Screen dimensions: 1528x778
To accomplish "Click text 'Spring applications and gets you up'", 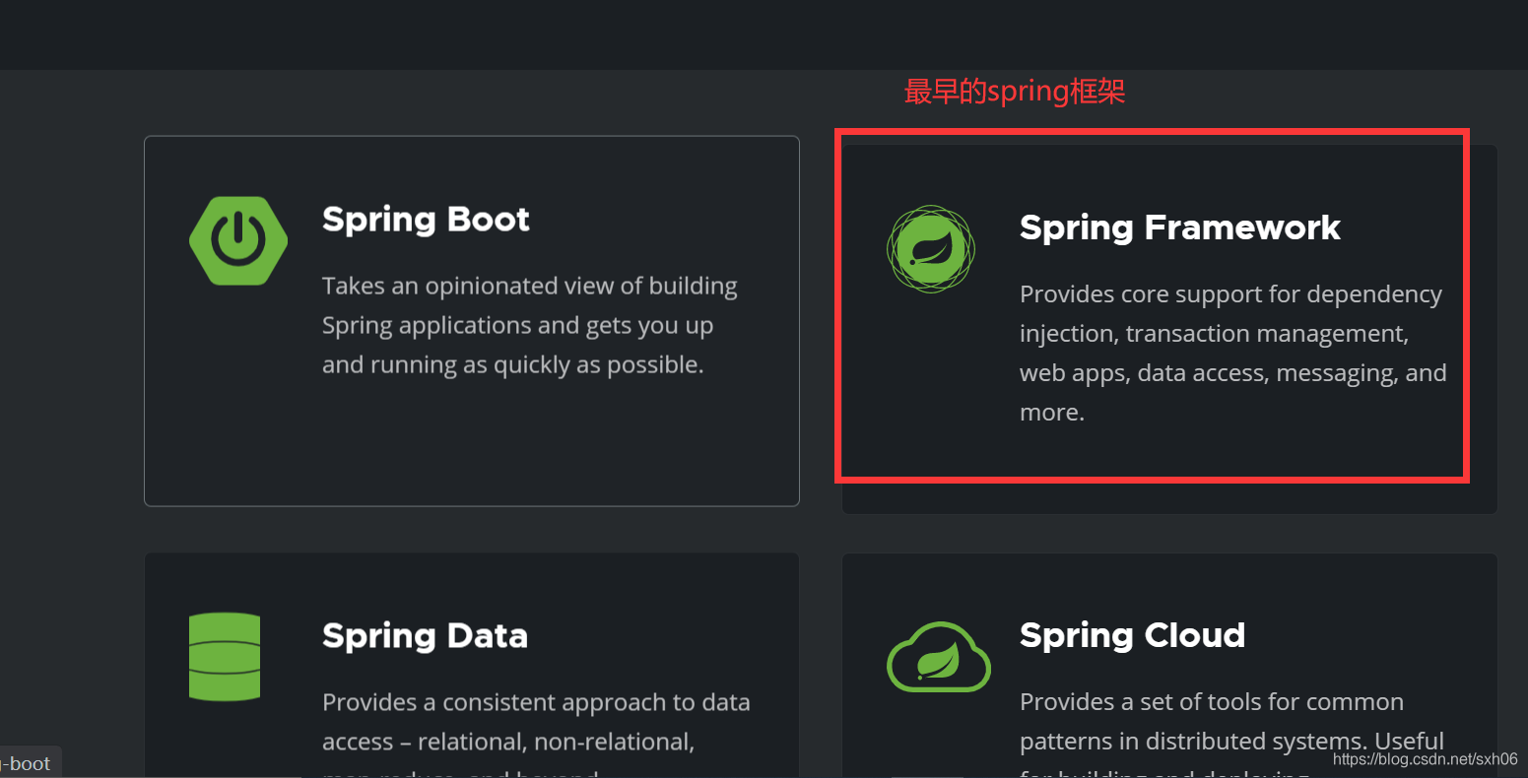I will pos(517,326).
